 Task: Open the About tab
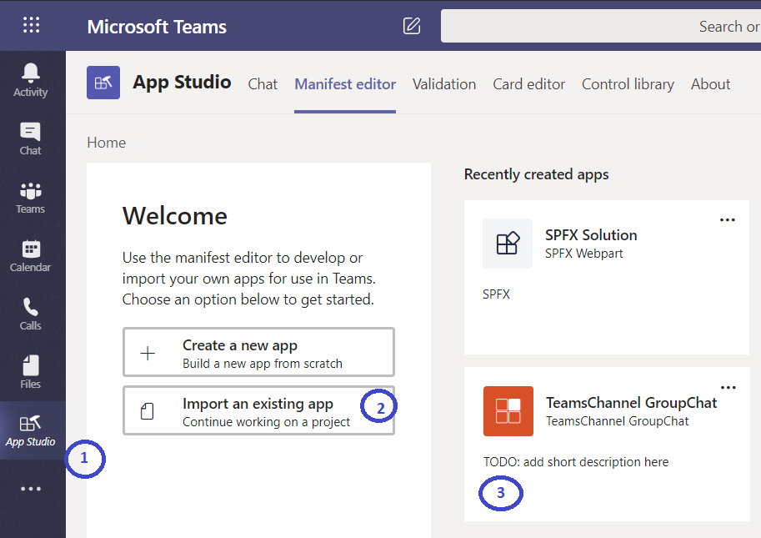[x=710, y=84]
